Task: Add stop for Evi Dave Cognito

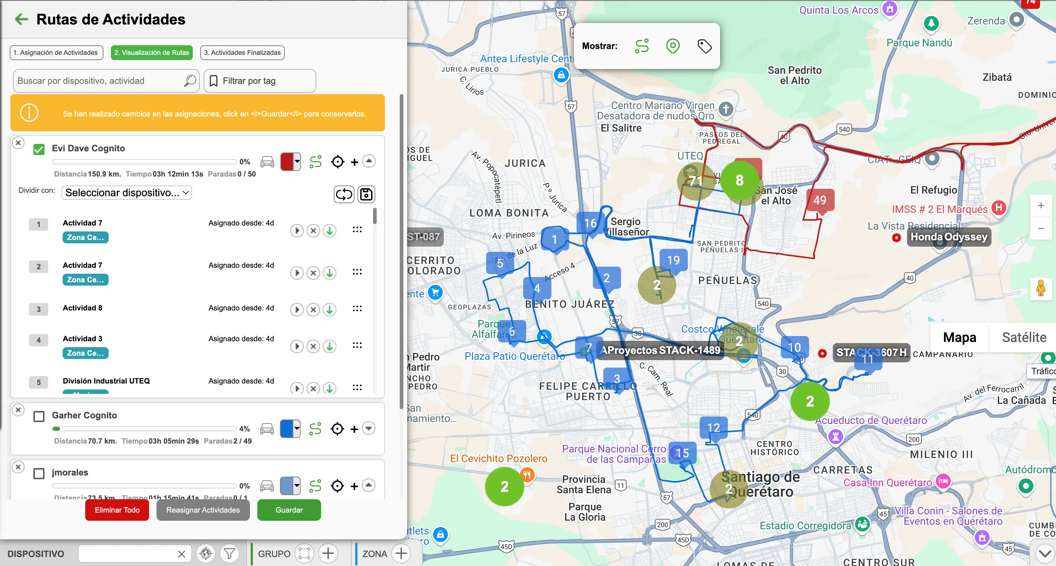Action: click(354, 162)
